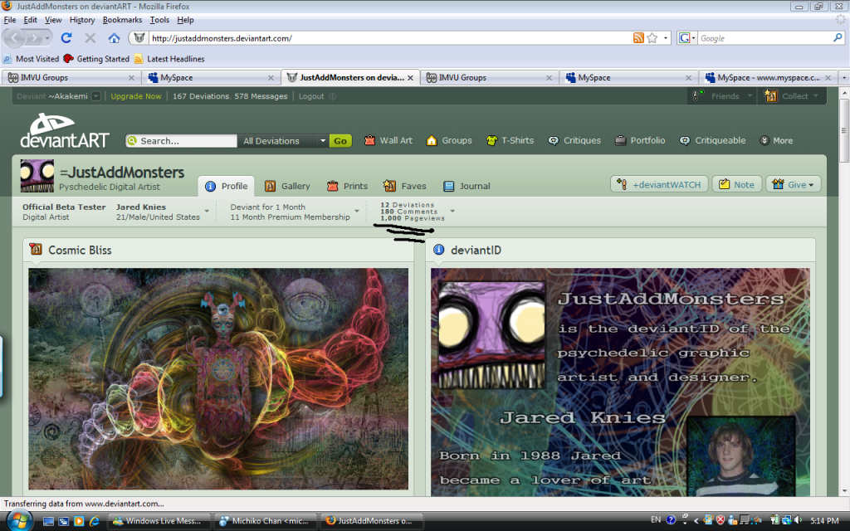850x531 pixels.
Task: Open Internet Explorer from quick launch
Action: point(95,521)
